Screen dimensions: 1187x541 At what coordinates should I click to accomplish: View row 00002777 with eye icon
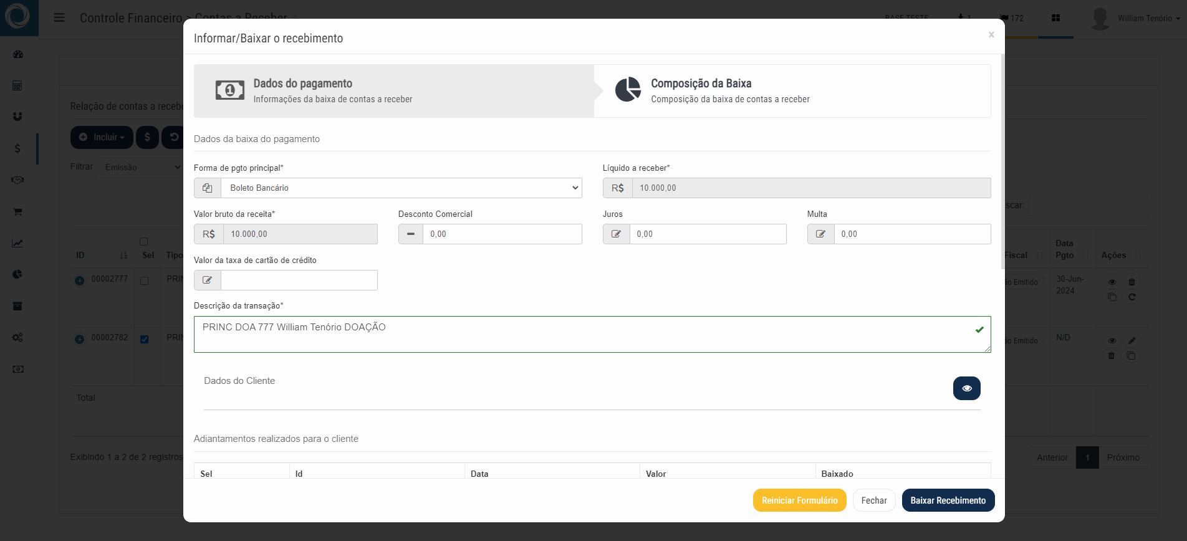[x=1112, y=282]
